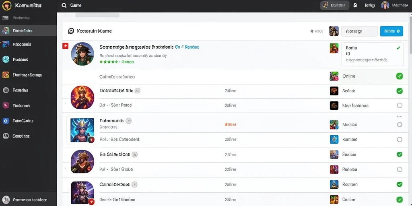Screen dimensions: 412x206
Task: Click the red flag icon beside first entry
Action: click(x=65, y=46)
